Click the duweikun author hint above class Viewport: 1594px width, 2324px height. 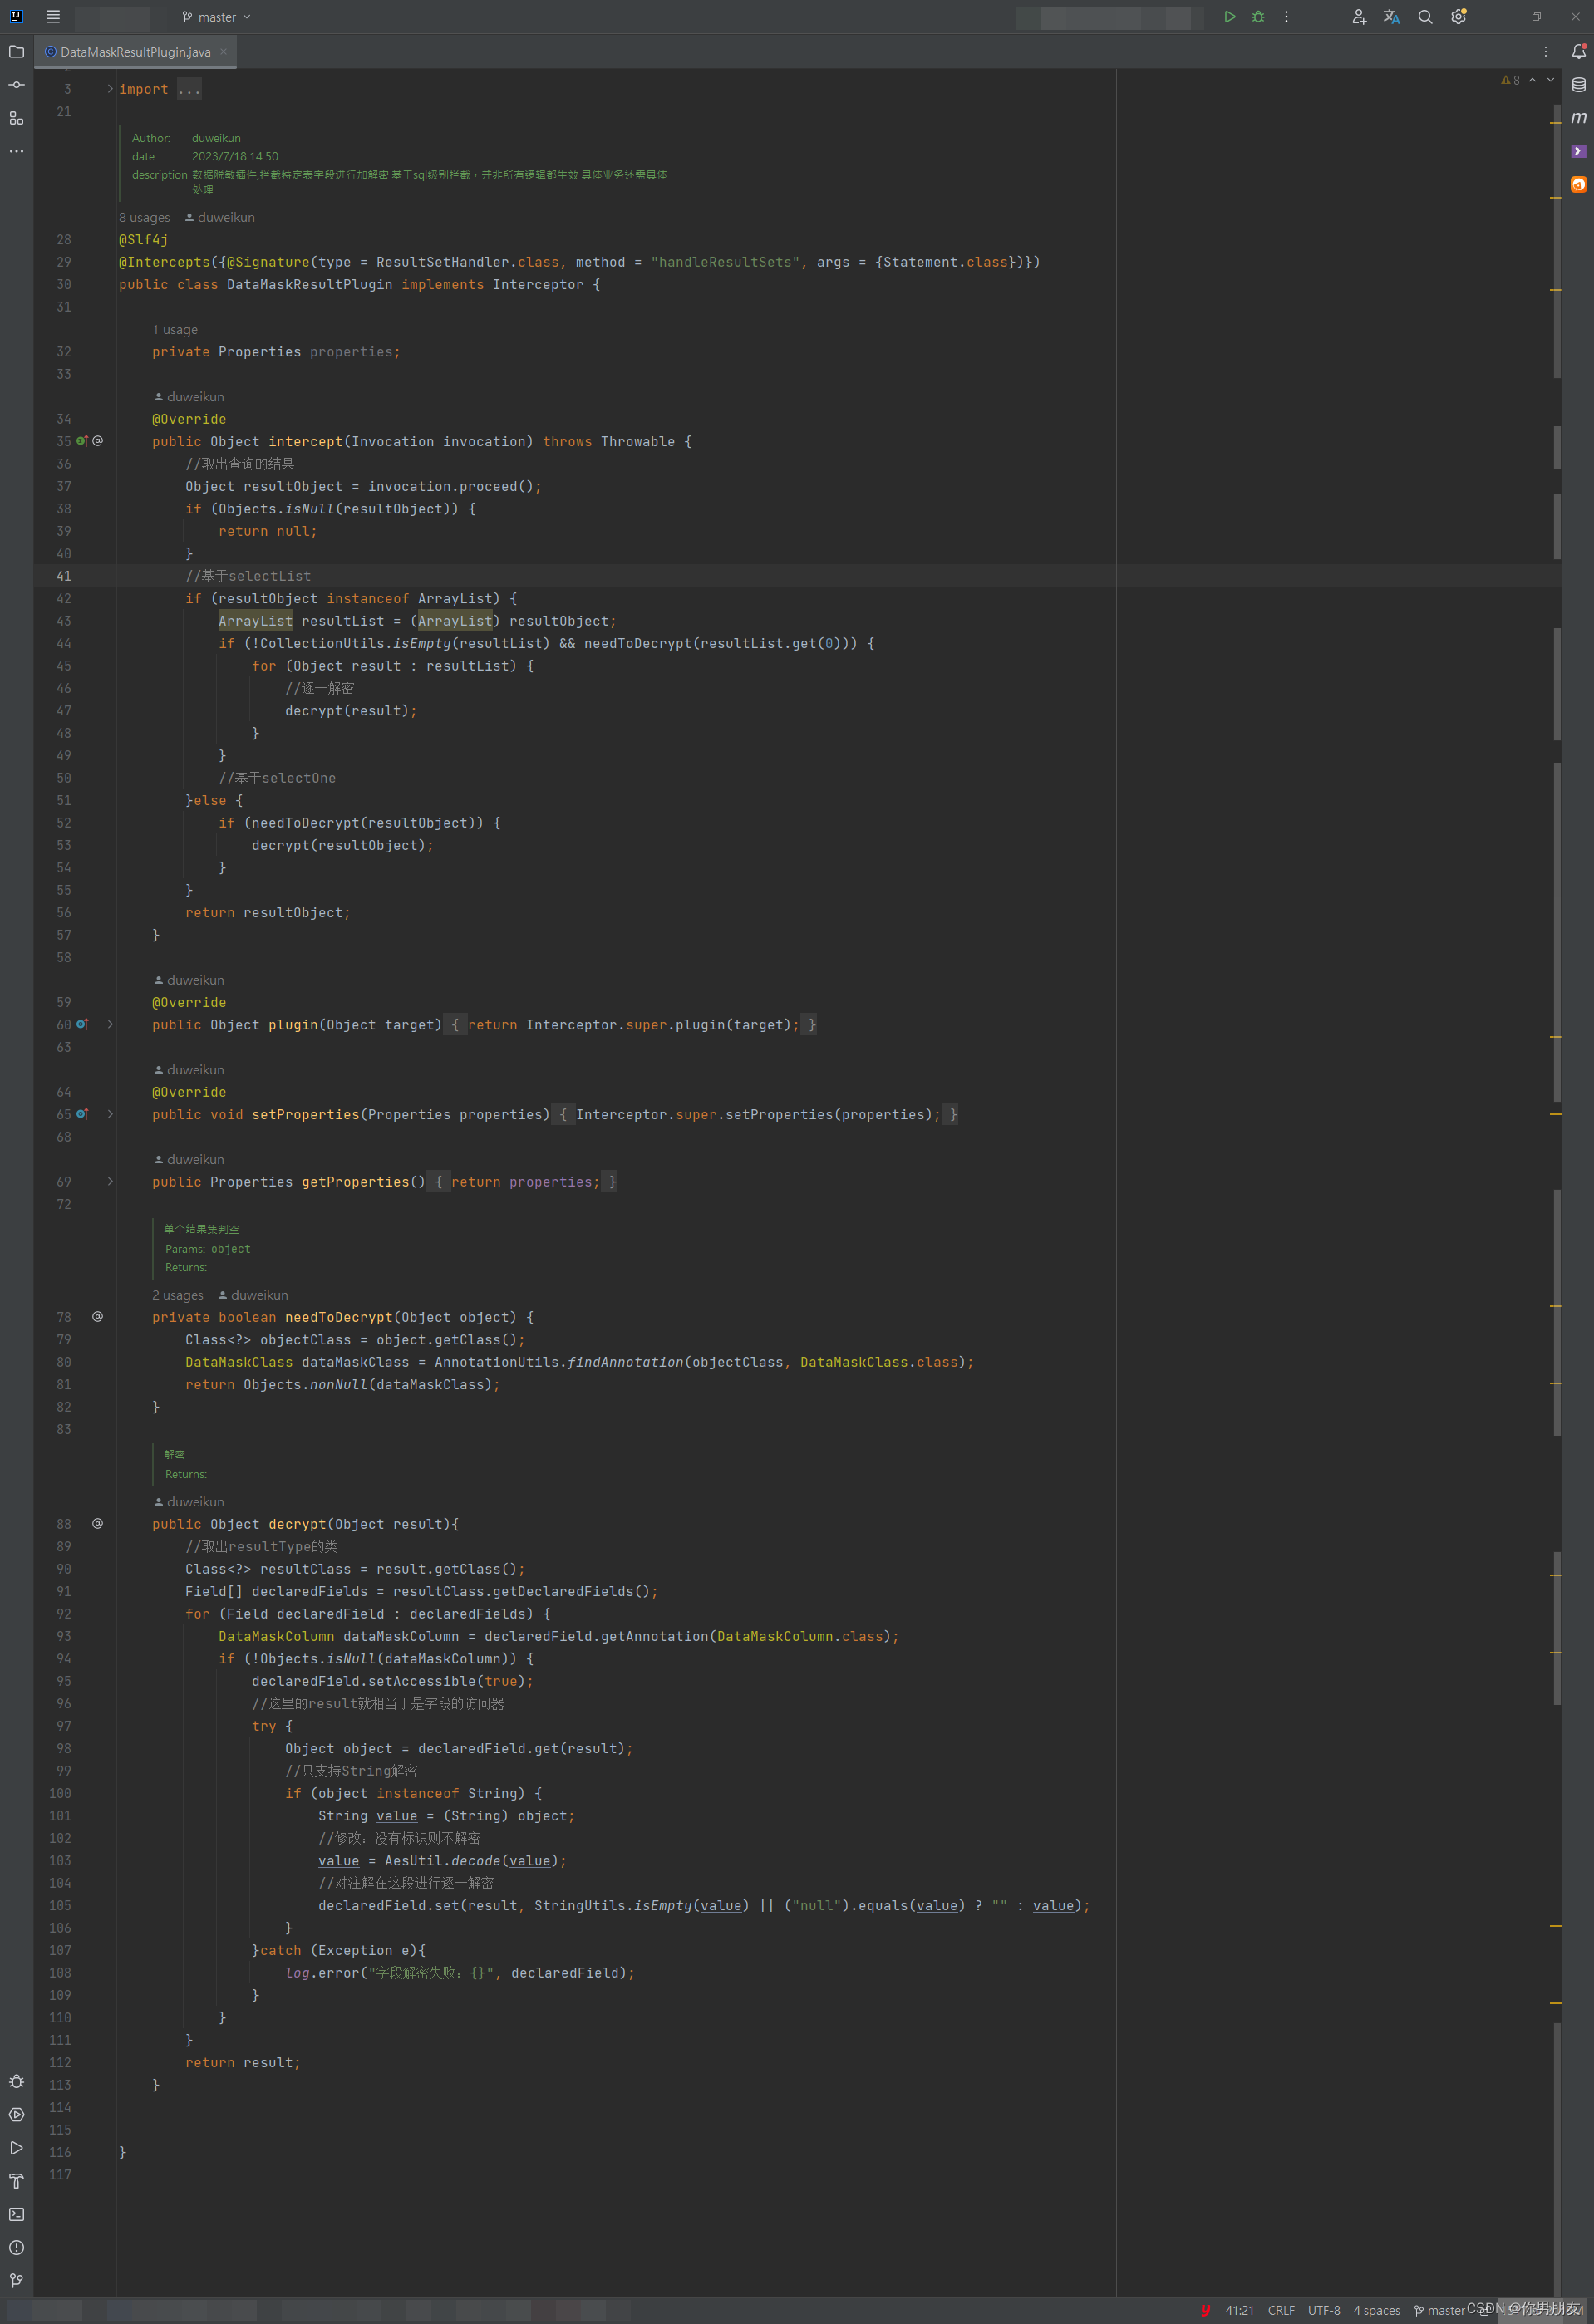(x=220, y=217)
